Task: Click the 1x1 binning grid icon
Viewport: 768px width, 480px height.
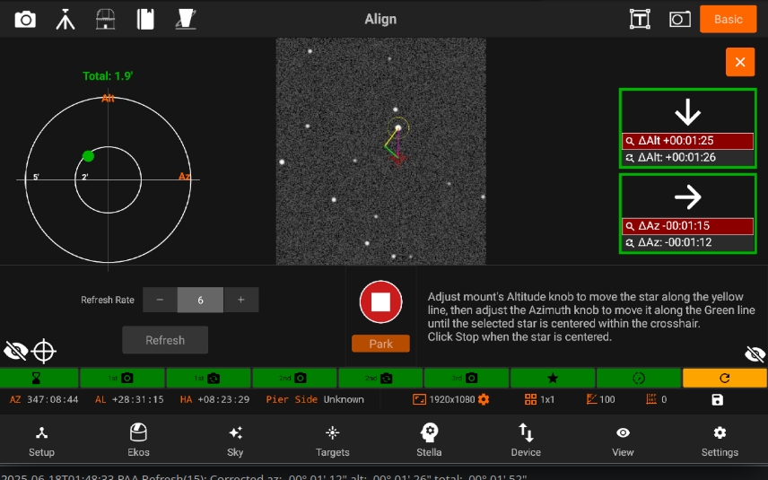Action: point(530,399)
